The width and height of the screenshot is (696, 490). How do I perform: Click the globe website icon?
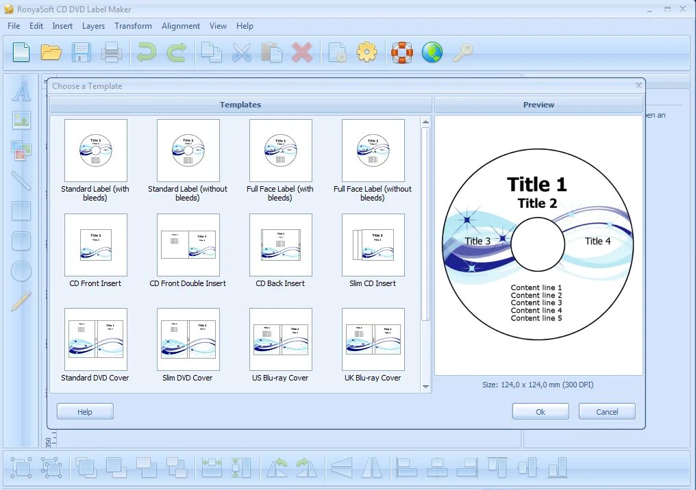point(432,52)
